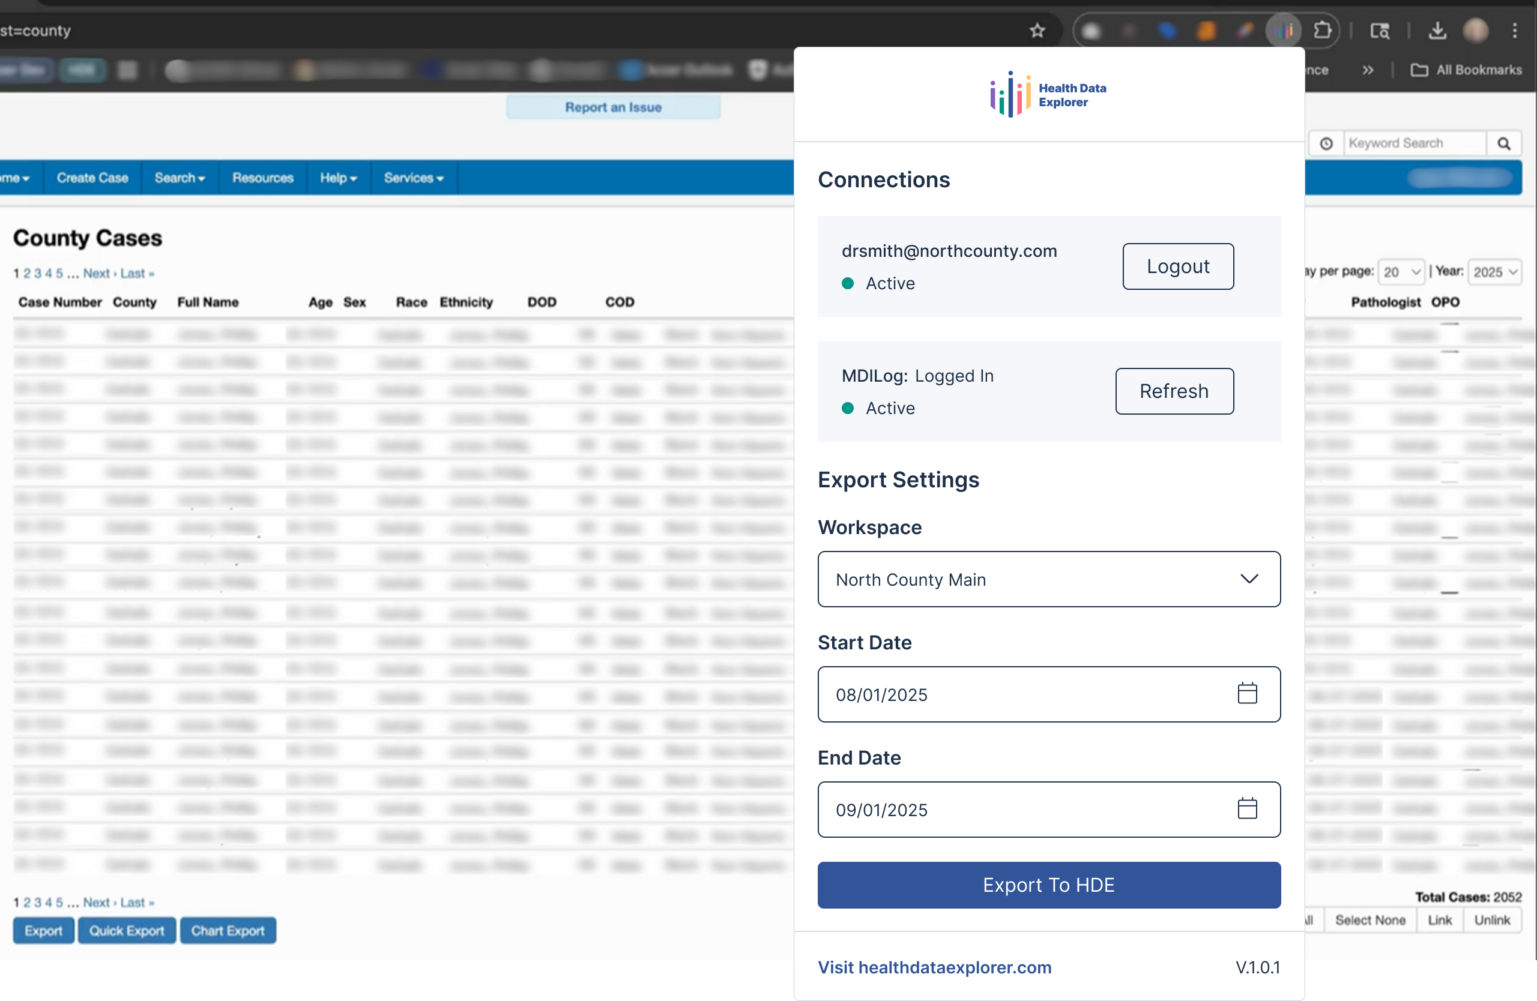Expand the Workspace dropdown North County Main
The image size is (1537, 1001).
[1048, 579]
